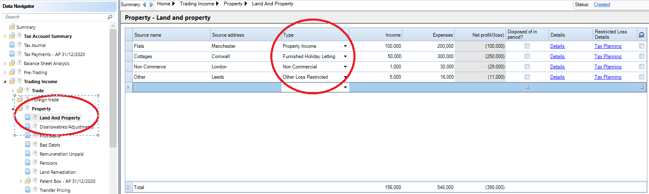Go to Trading Income in the breadcrumb
The height and width of the screenshot is (194, 649).
pos(197,4)
